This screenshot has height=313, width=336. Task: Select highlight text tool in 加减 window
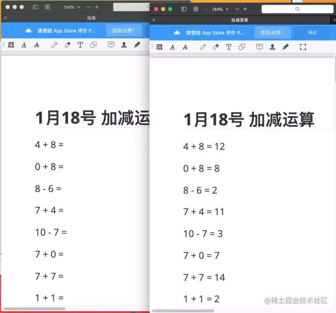pos(11,45)
